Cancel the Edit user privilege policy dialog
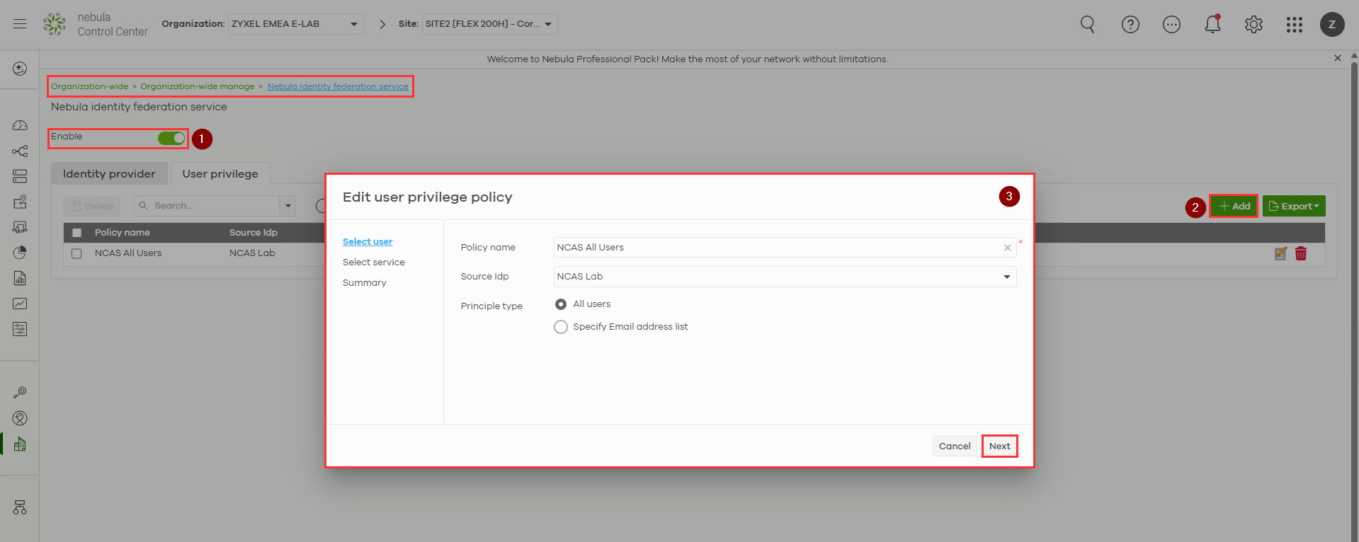This screenshot has height=542, width=1359. (x=955, y=446)
